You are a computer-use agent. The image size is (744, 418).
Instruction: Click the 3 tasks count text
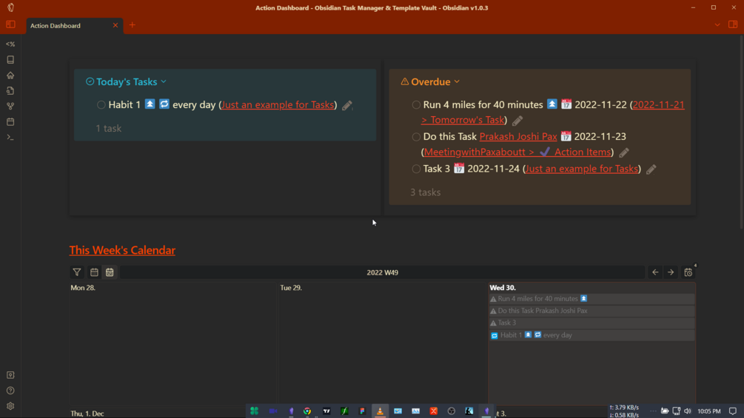[426, 192]
